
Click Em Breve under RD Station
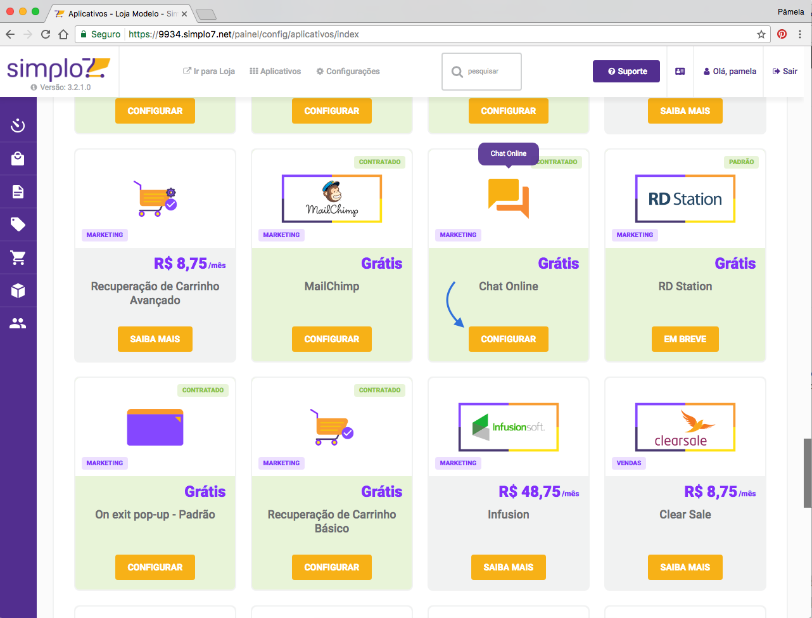coord(685,339)
